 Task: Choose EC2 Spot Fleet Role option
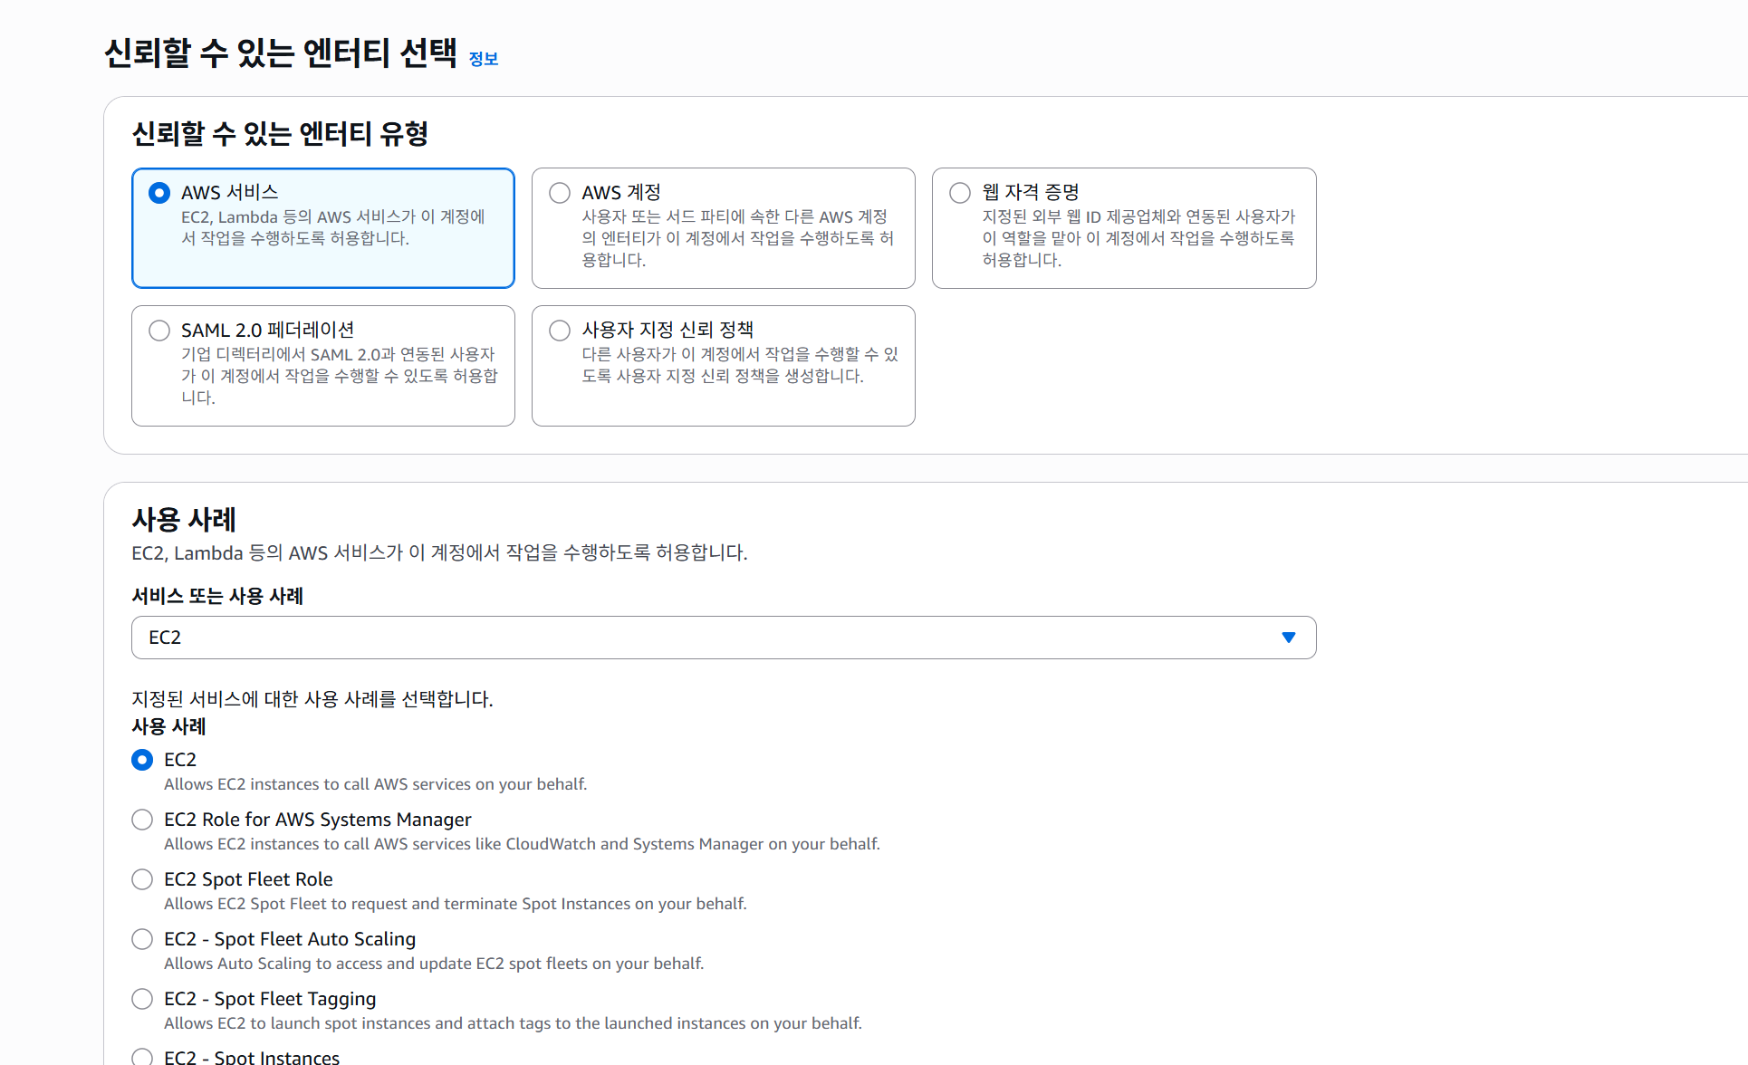[x=142, y=879]
